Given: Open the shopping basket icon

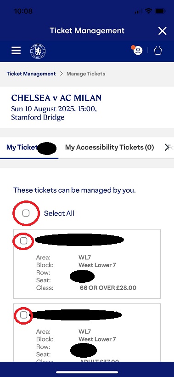Looking at the screenshot, I should (x=158, y=51).
